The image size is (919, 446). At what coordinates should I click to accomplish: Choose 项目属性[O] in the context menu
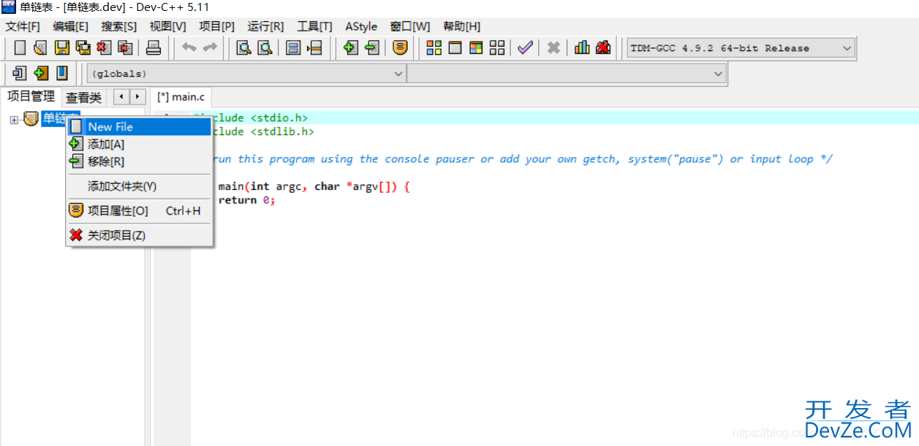[x=139, y=211]
